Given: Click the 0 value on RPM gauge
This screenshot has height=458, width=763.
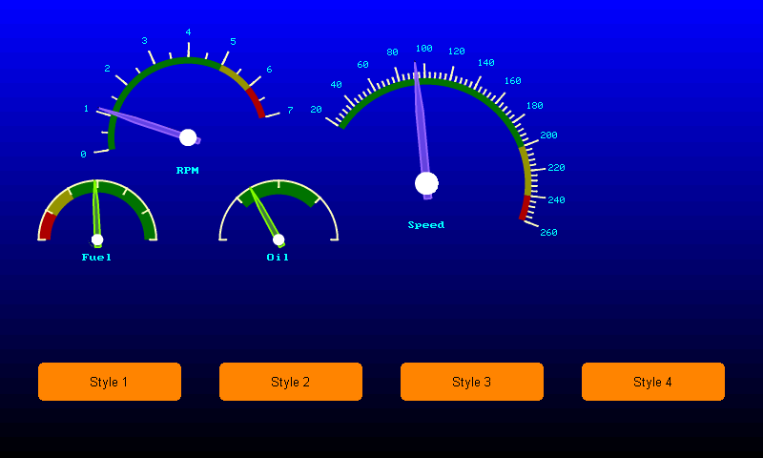Looking at the screenshot, I should click(83, 155).
